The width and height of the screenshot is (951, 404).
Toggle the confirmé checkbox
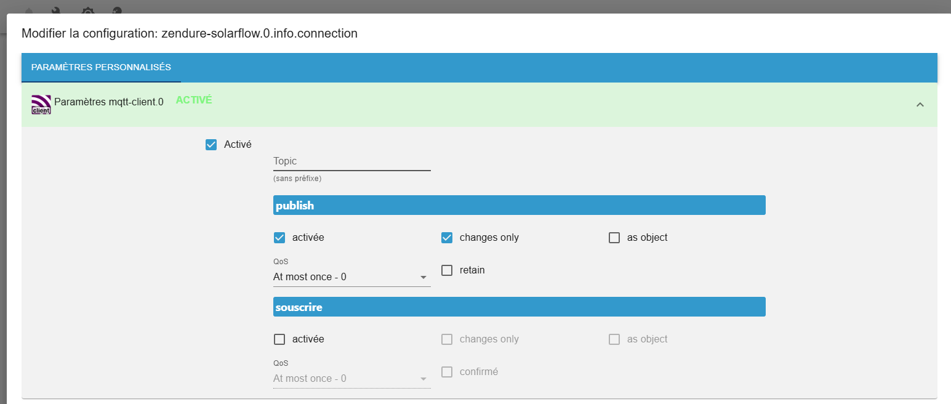click(x=447, y=372)
